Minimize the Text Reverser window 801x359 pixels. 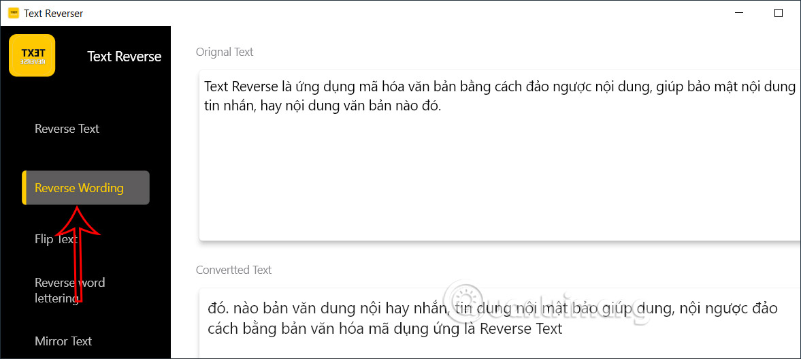pyautogui.click(x=740, y=14)
